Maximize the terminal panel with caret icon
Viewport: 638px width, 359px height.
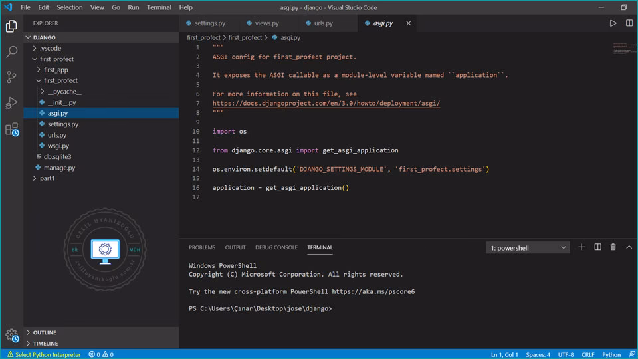tap(629, 247)
